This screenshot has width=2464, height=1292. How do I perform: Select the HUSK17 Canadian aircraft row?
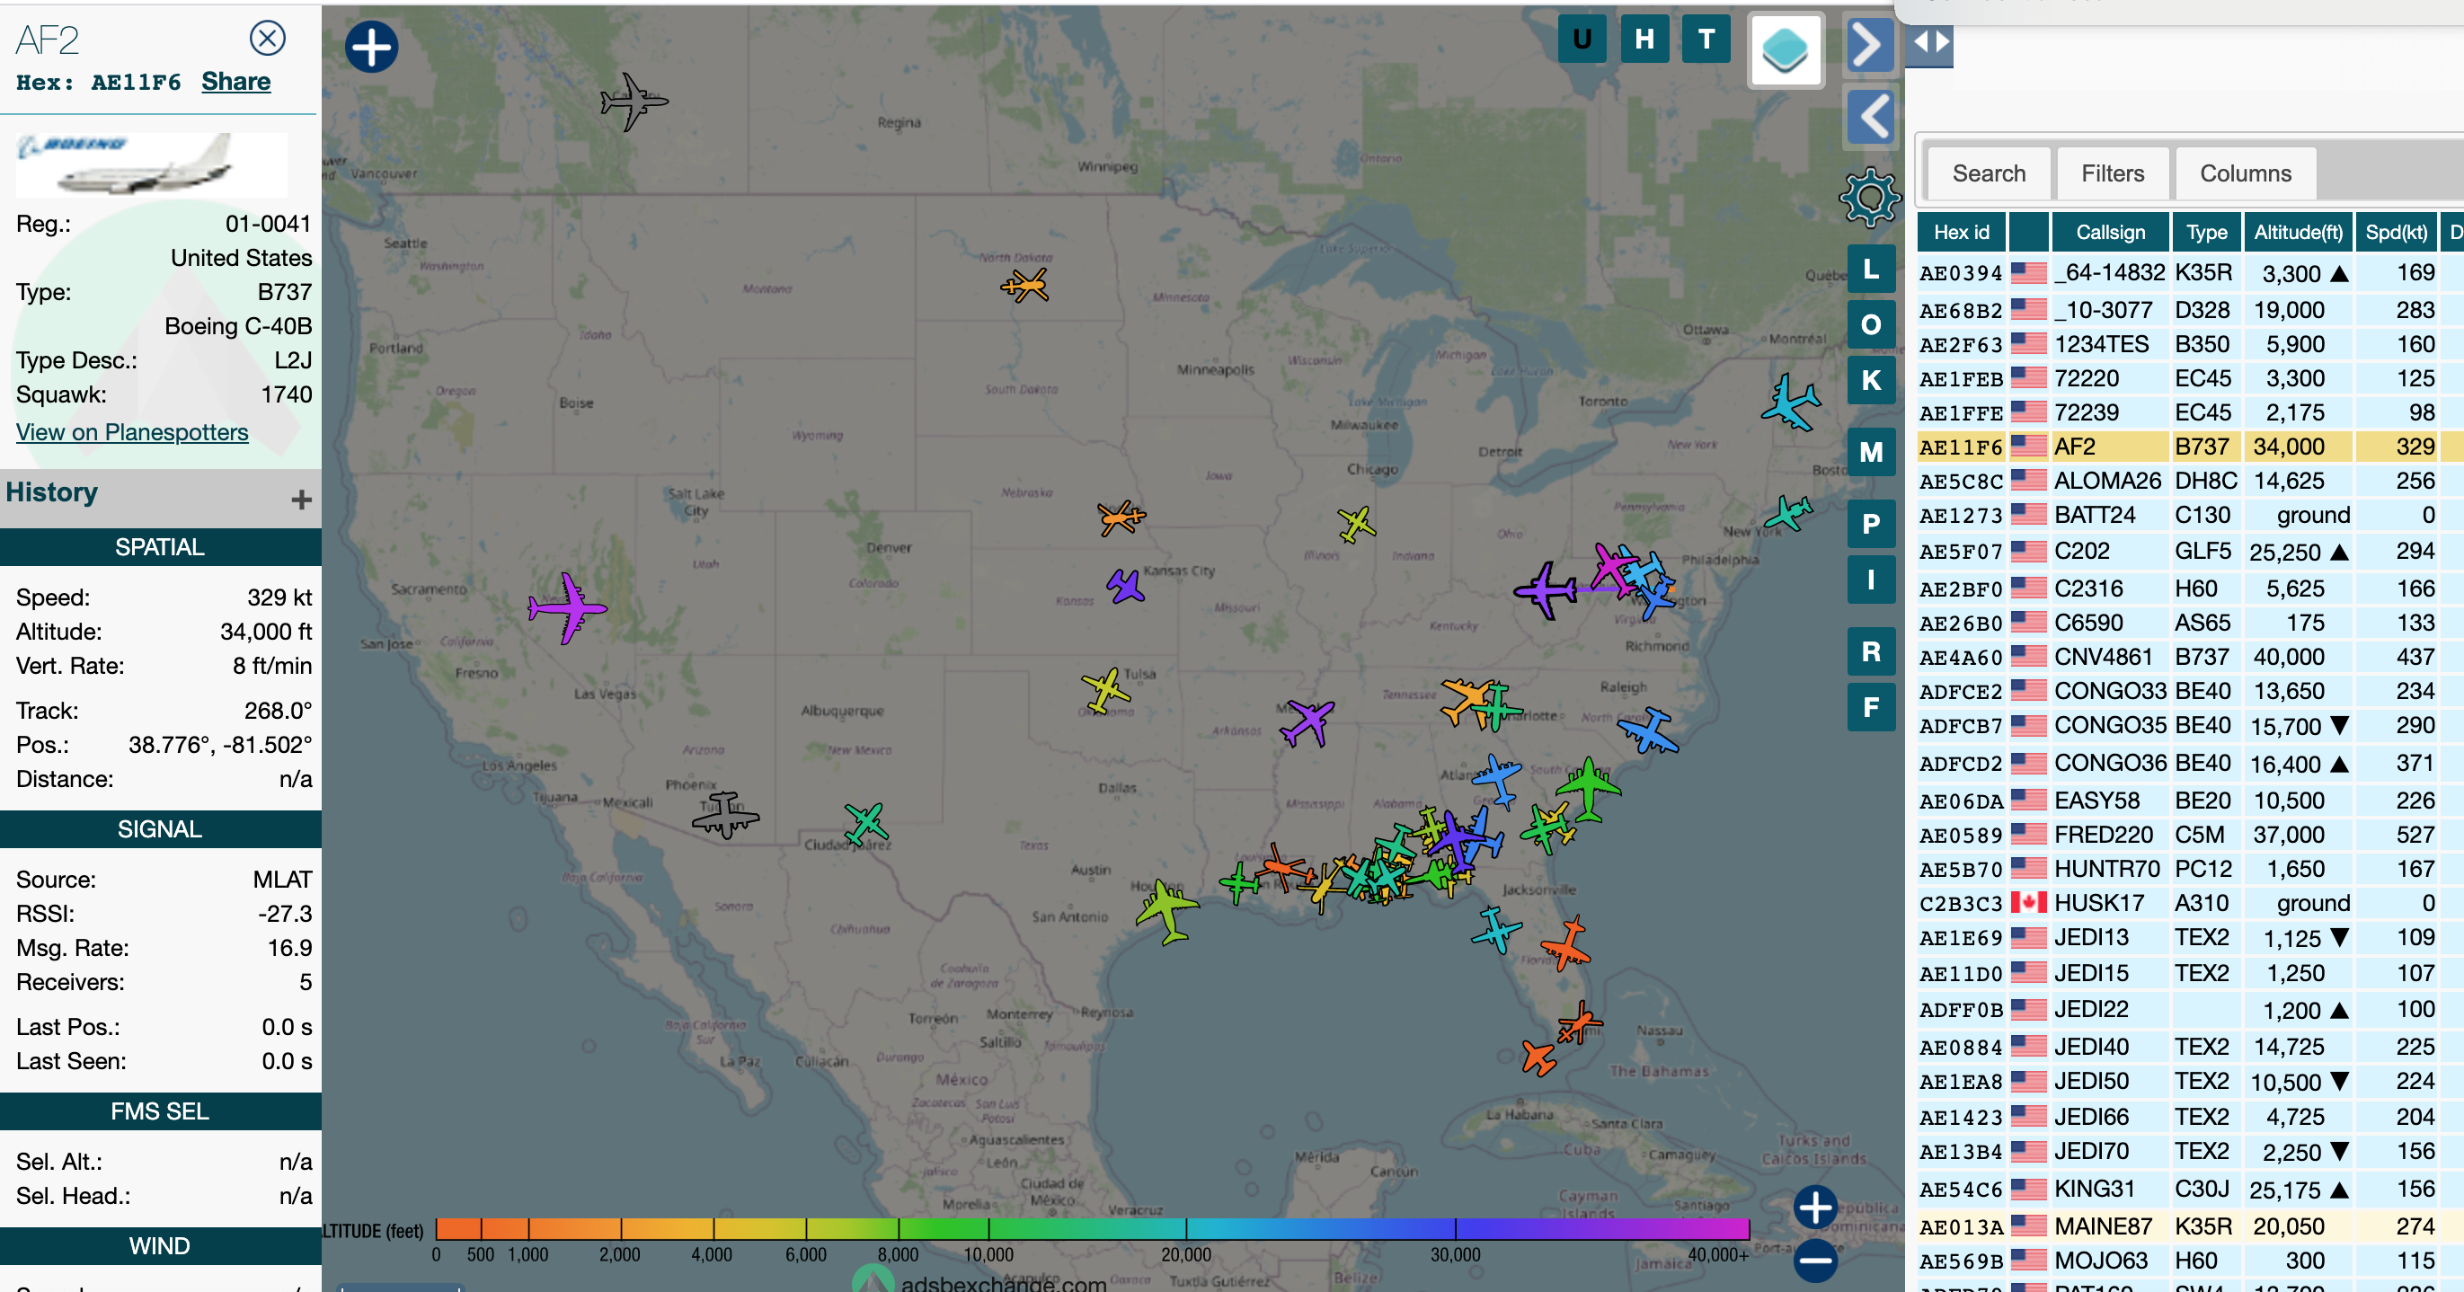click(x=2190, y=903)
